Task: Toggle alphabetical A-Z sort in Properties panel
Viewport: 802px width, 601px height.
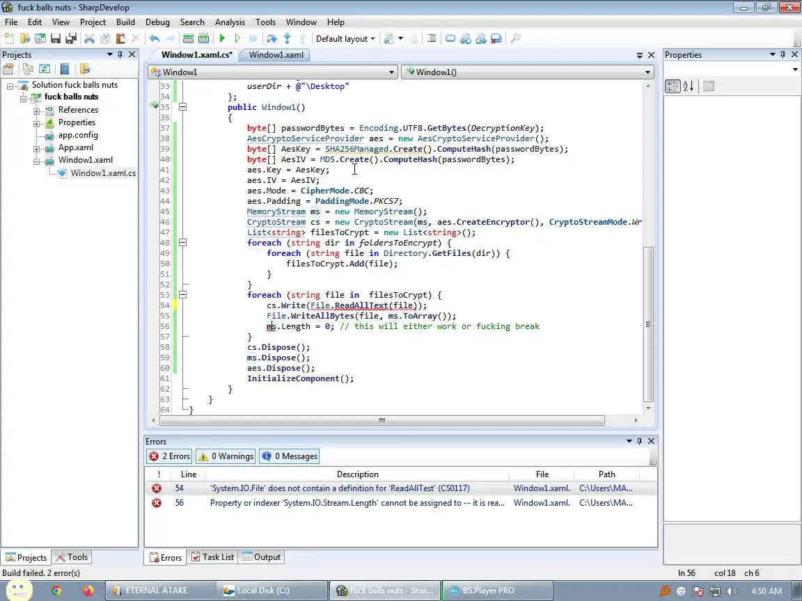Action: click(689, 86)
